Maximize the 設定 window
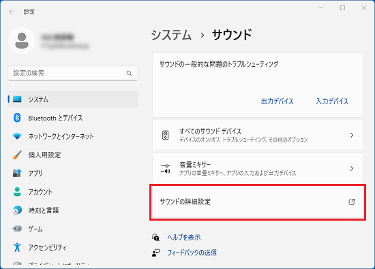This screenshot has height=269, width=375. click(342, 8)
